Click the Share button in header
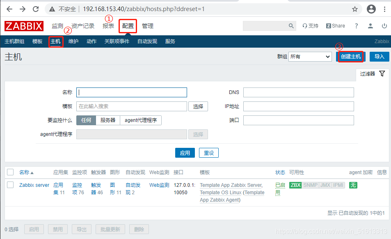 point(336,26)
